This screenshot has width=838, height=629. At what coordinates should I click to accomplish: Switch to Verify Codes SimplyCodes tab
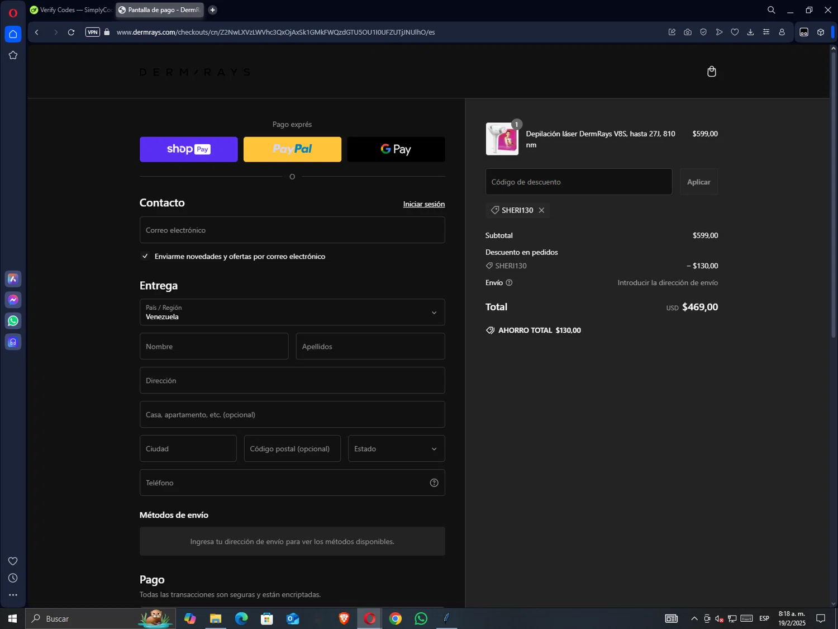71,10
